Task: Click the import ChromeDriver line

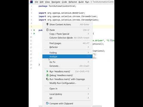Action: [68, 16]
